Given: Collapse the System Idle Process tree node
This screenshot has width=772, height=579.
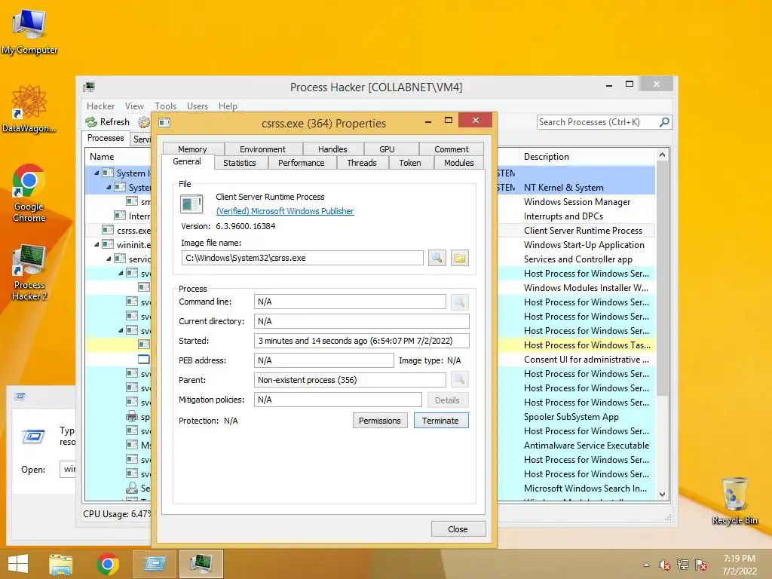Looking at the screenshot, I should [x=96, y=173].
